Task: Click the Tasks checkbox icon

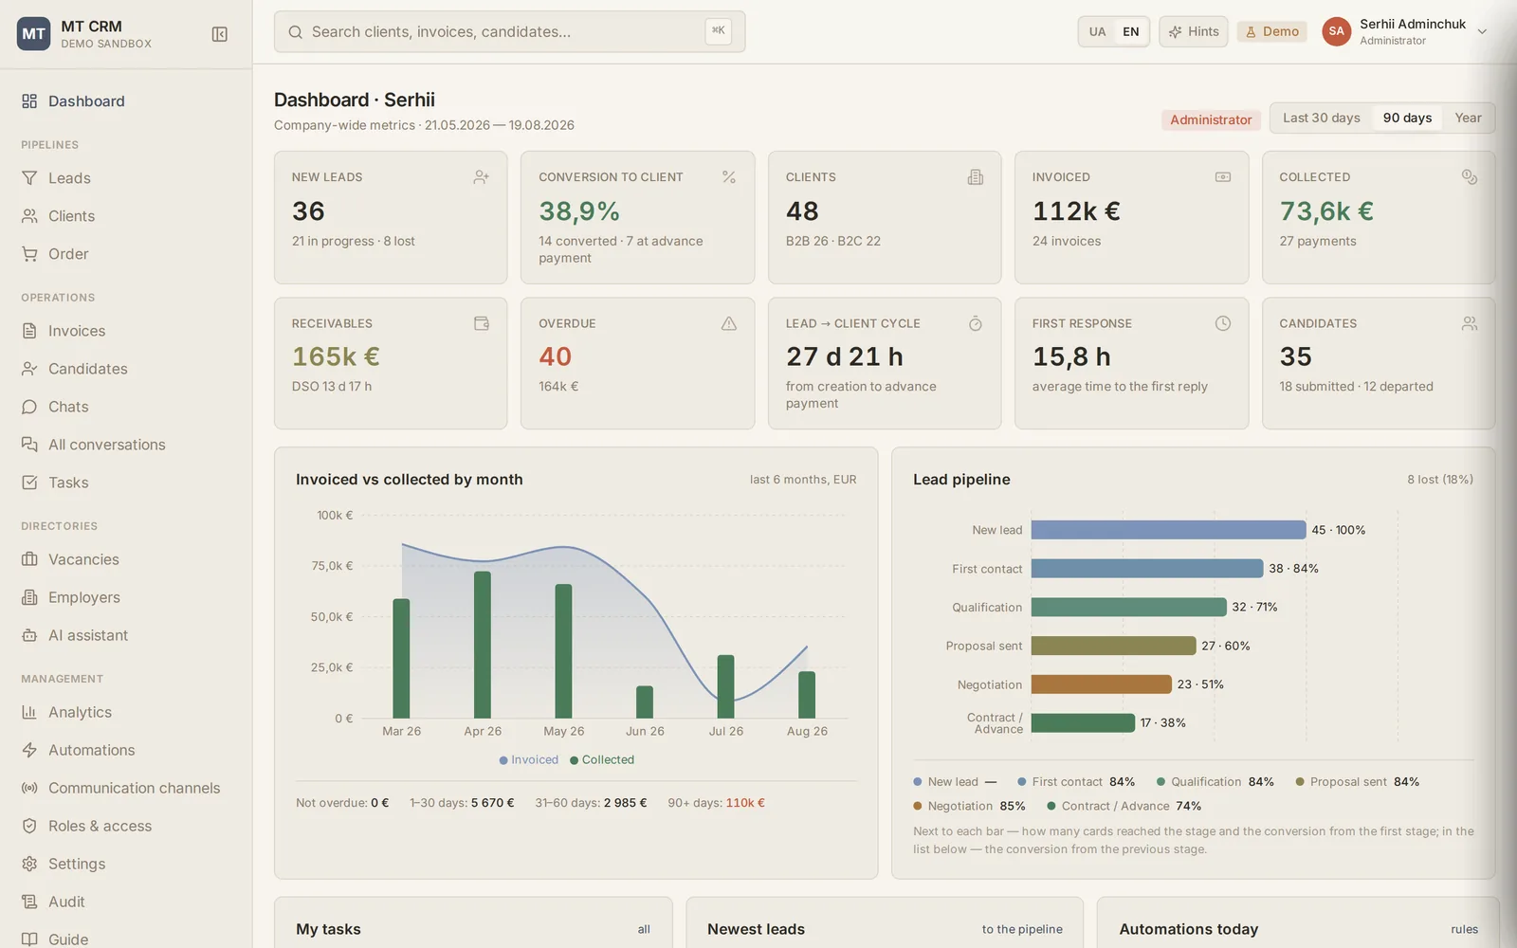Action: [29, 483]
